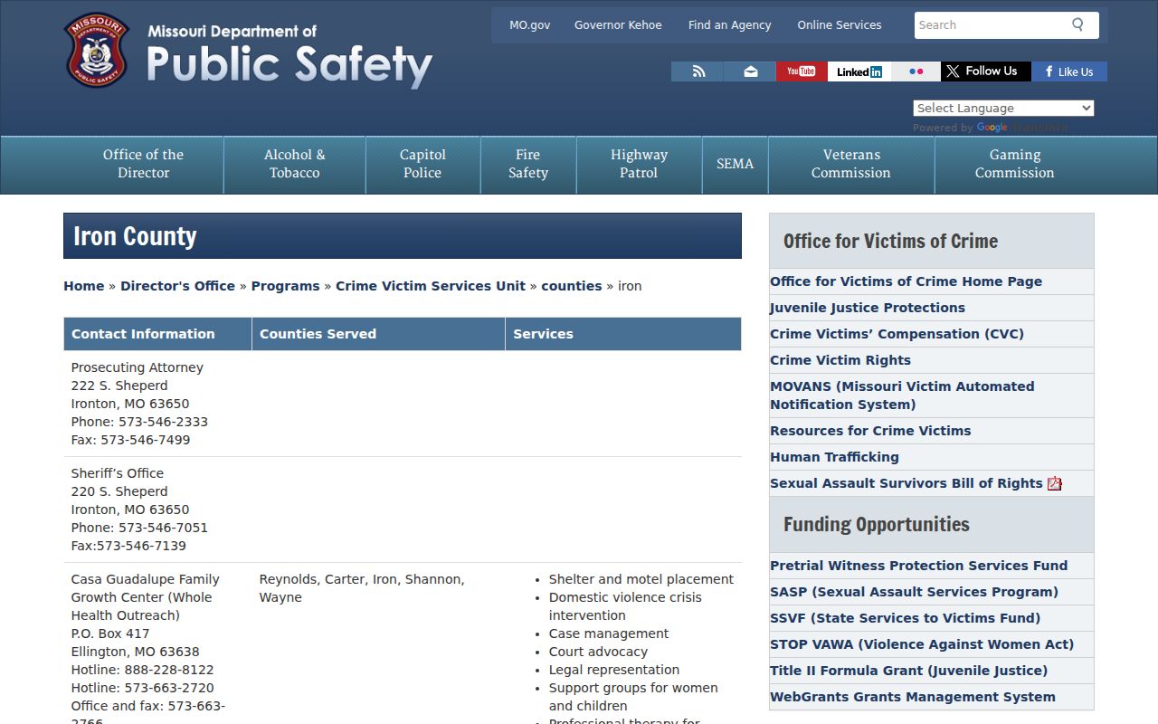Open Gaming Commission menu item

click(x=1014, y=164)
